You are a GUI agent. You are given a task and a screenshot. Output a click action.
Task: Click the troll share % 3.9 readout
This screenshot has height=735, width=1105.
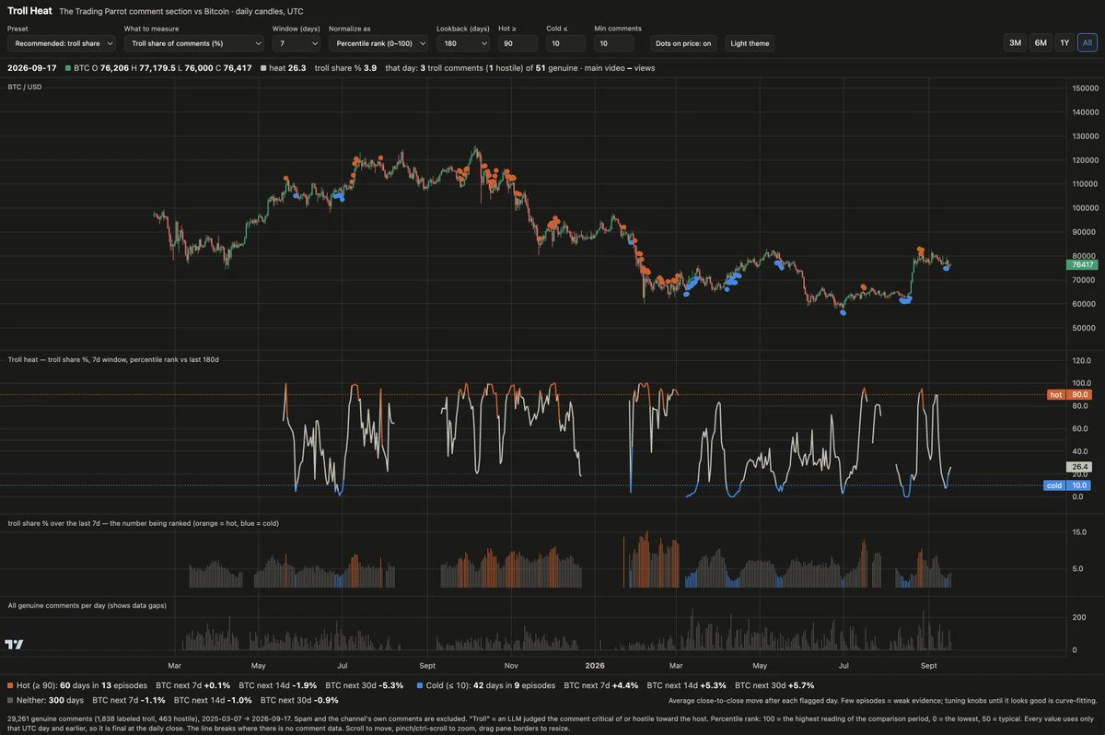(345, 68)
